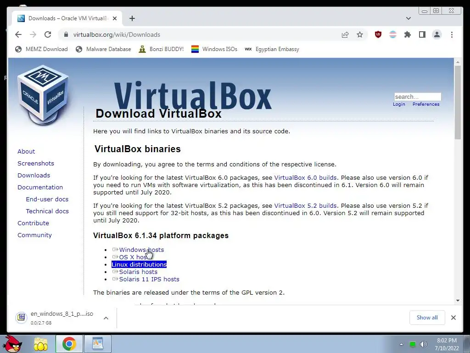Open the Angry Birds start button
This screenshot has height=353, width=470.
pyautogui.click(x=13, y=344)
